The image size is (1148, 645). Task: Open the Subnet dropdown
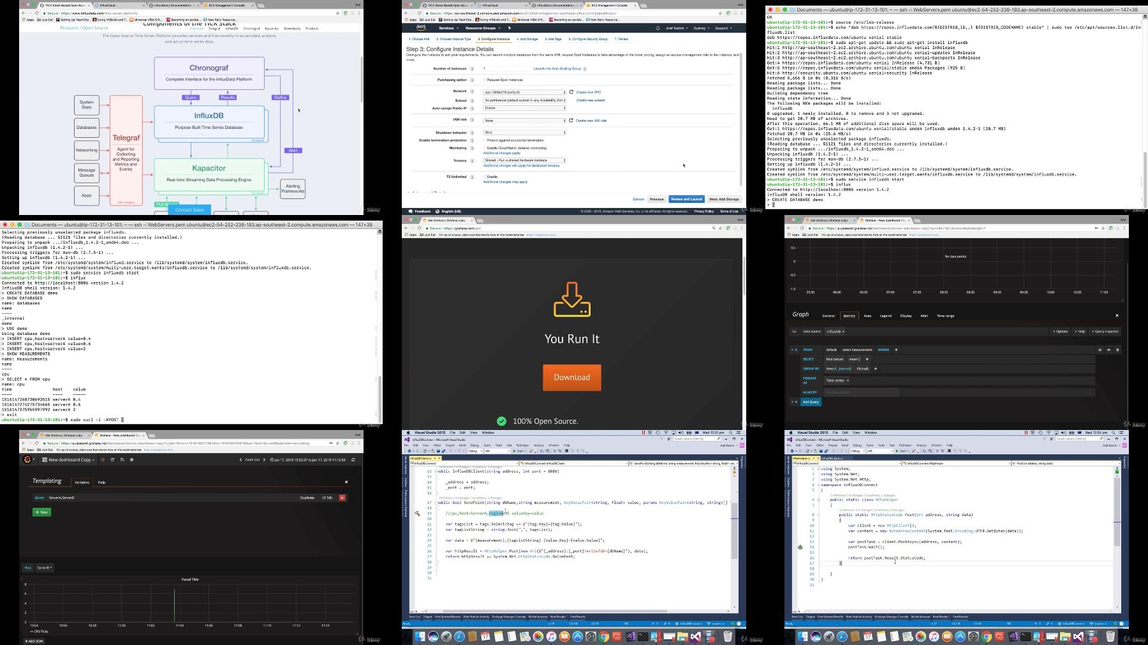524,100
